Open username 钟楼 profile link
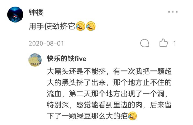Screen dimensions: 193x125 (36, 12)
